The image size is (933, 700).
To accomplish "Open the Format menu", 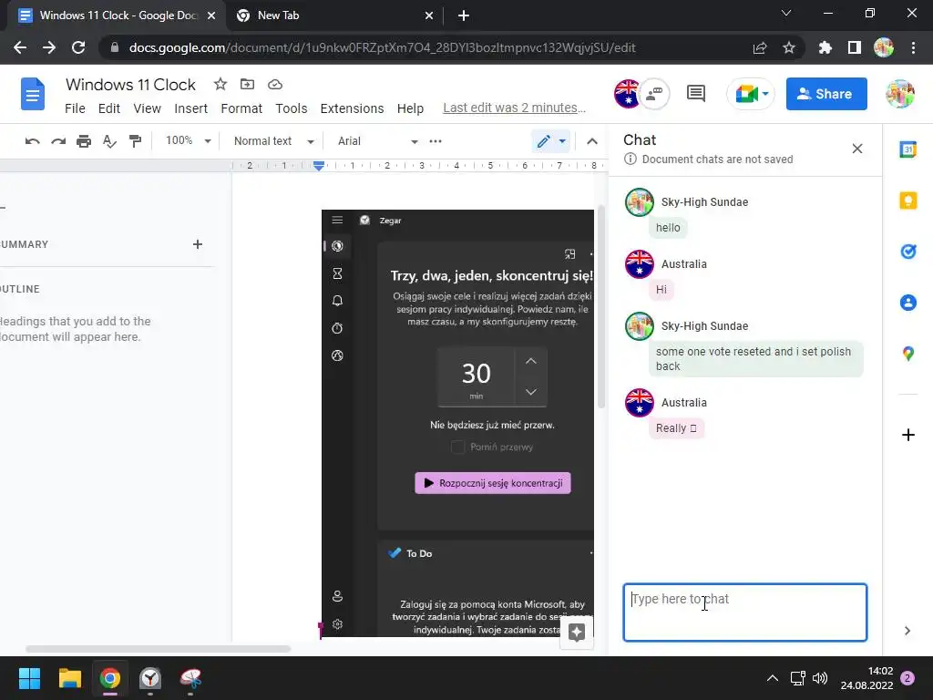I will (x=241, y=108).
